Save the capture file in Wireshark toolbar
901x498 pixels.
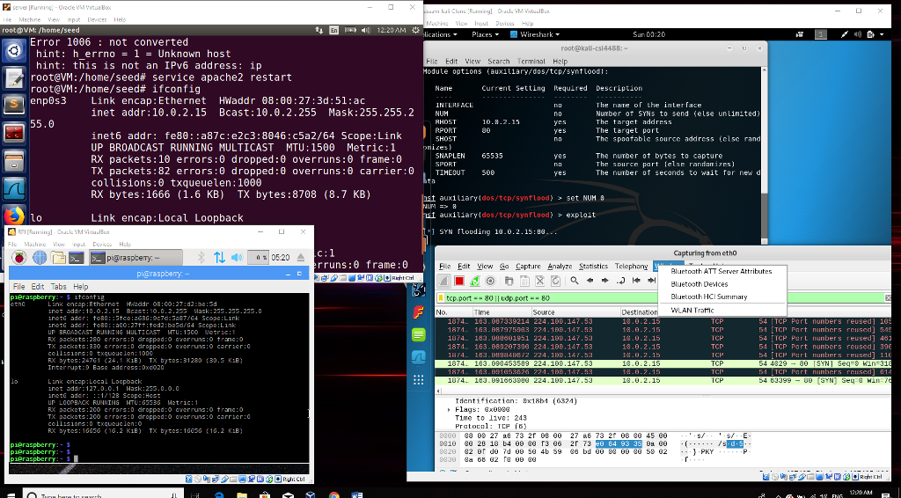524,281
